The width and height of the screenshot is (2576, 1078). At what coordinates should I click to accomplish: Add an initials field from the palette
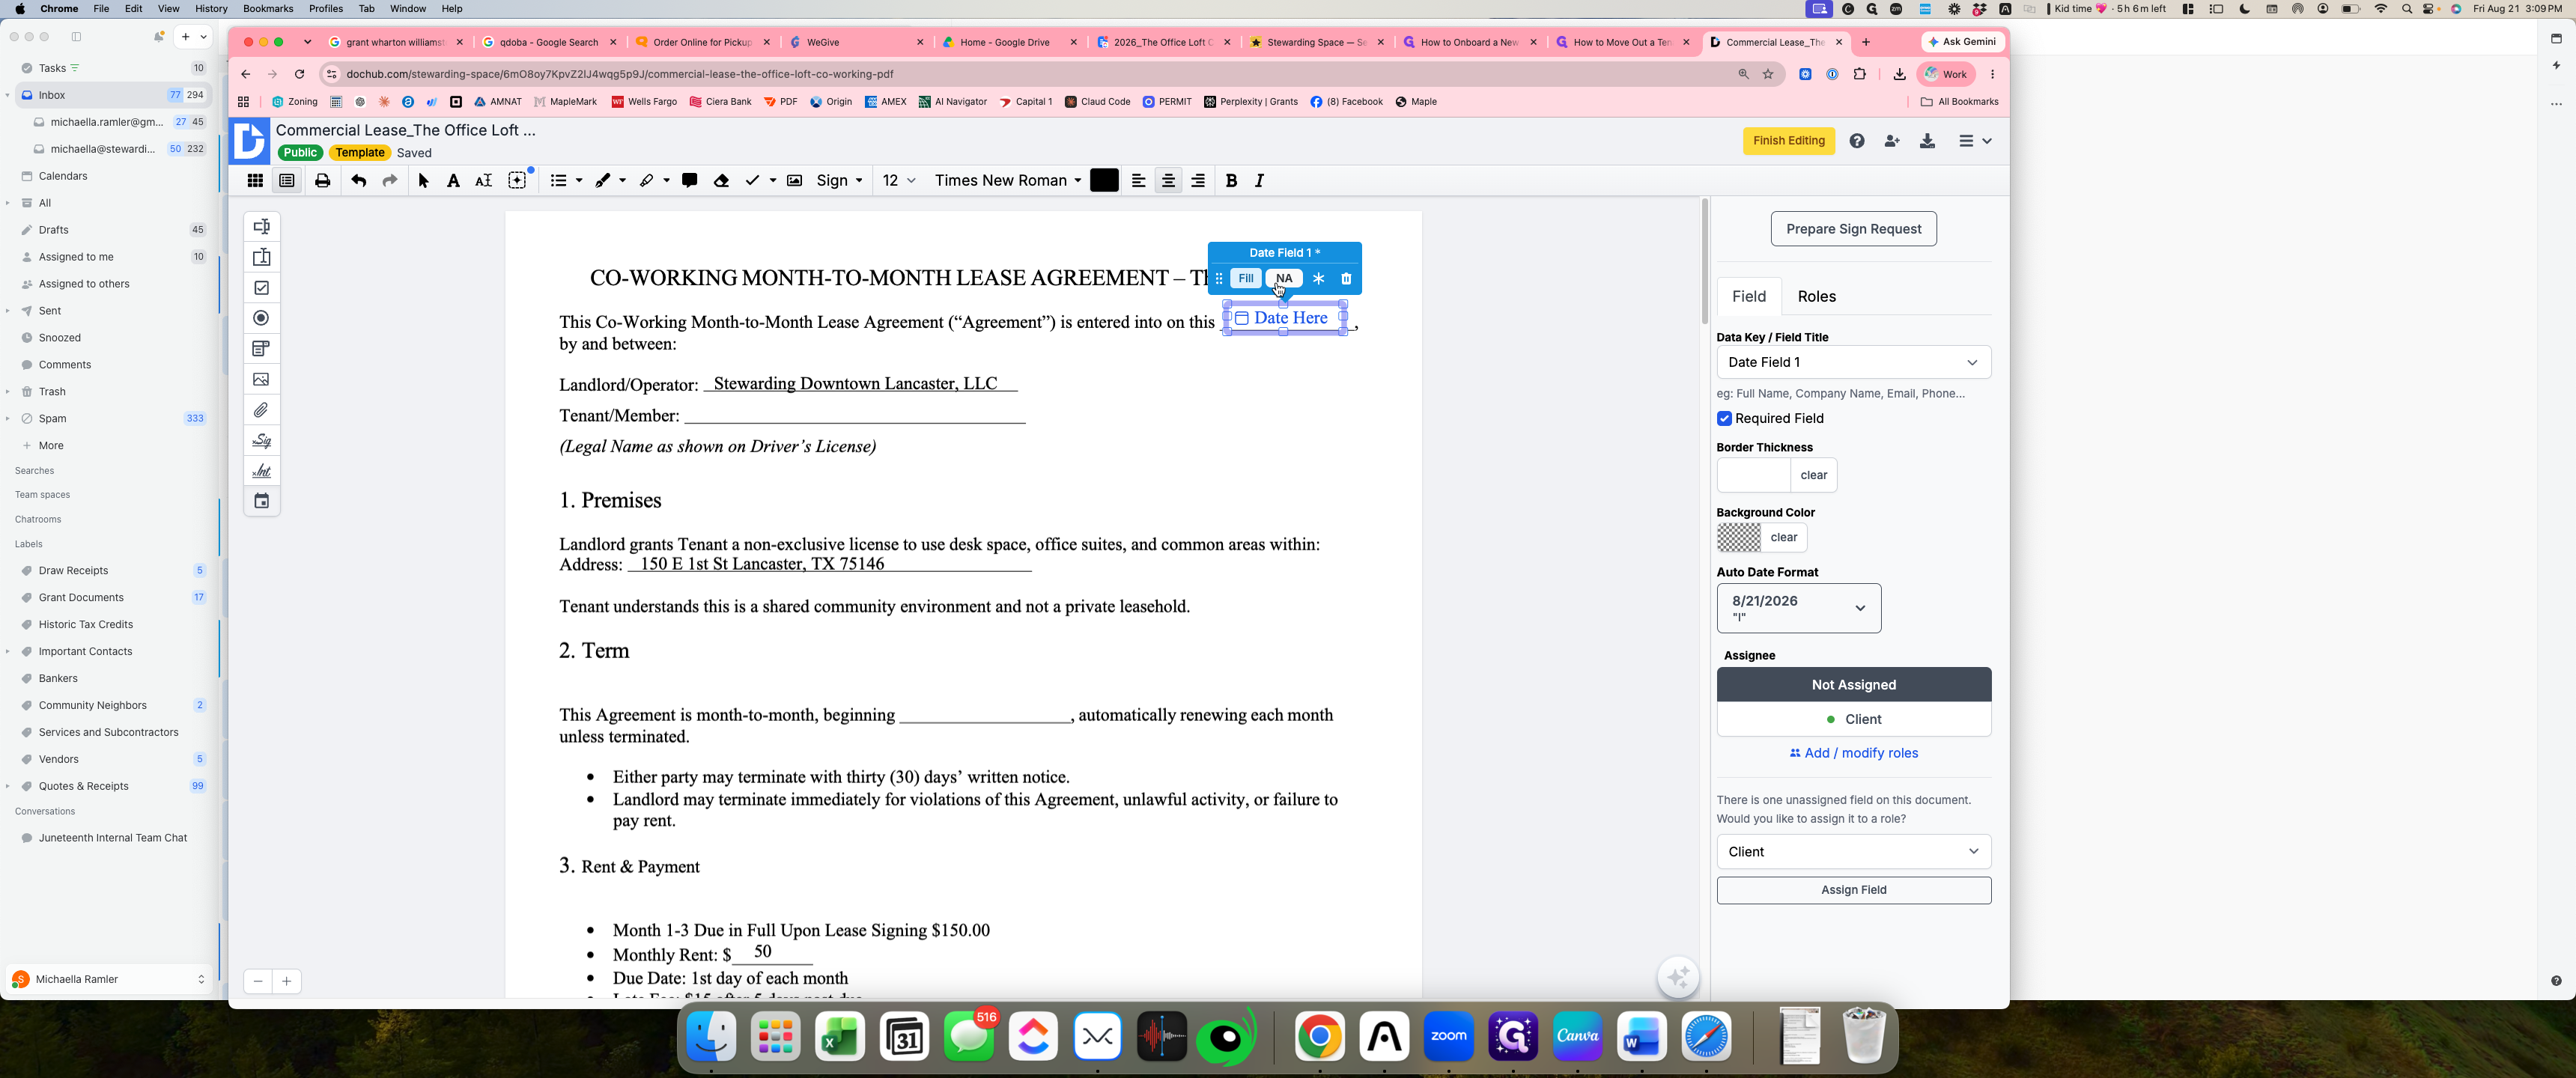point(261,471)
